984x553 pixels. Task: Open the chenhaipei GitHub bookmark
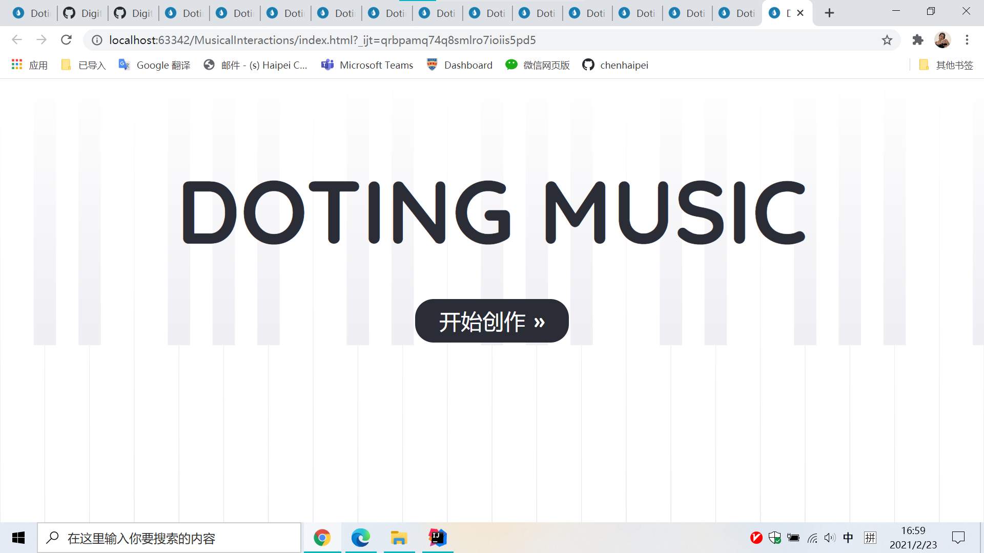tap(615, 65)
